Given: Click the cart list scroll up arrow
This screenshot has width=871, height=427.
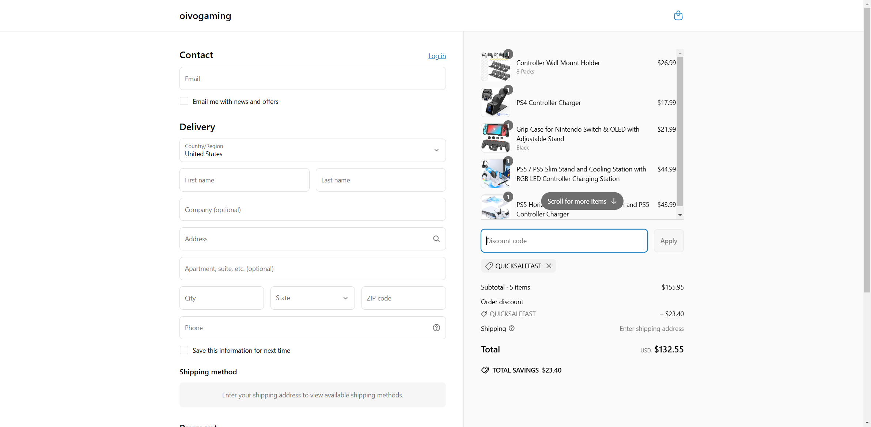Looking at the screenshot, I should click(680, 53).
